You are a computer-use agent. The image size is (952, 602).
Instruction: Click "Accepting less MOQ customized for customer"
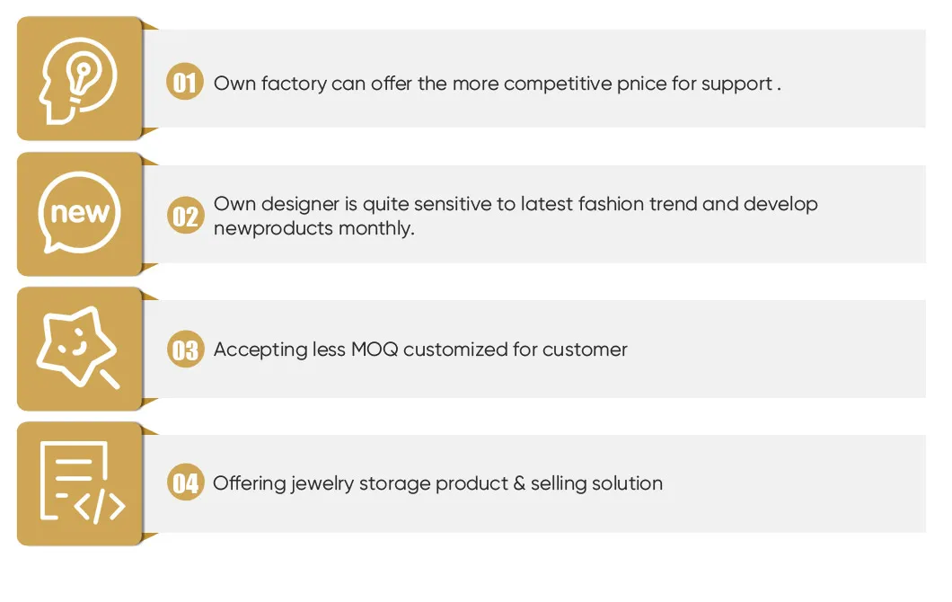point(420,350)
